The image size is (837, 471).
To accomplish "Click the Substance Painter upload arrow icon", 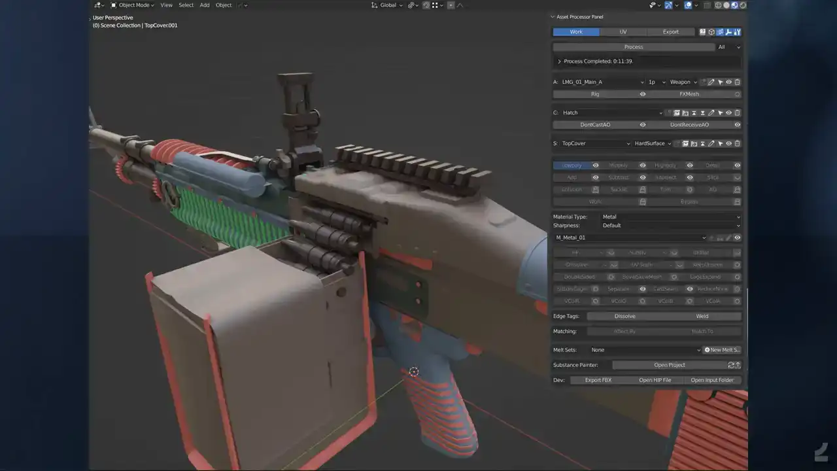I will click(738, 365).
